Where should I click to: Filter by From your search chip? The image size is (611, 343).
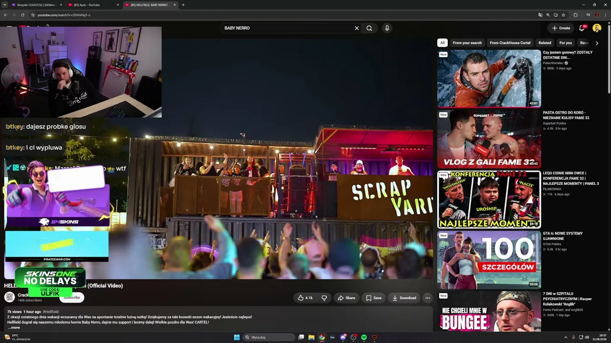pyautogui.click(x=467, y=43)
